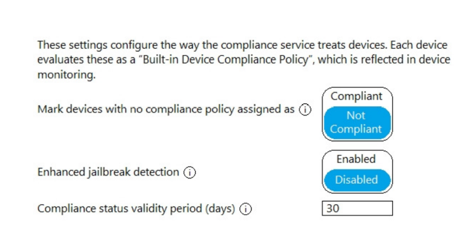Screen dimensions: 466x225
Task: Choose Disabled for jailbreak detection
Action: pos(357,180)
